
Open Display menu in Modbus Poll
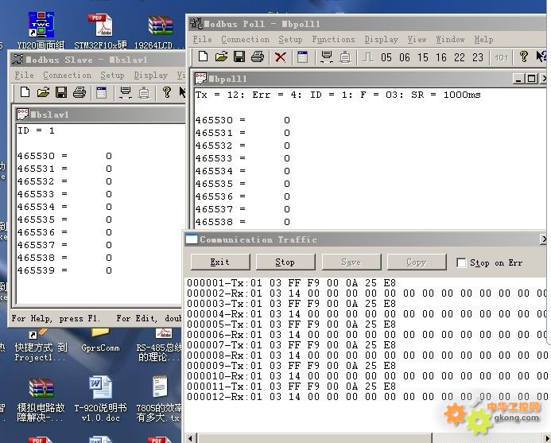click(382, 40)
